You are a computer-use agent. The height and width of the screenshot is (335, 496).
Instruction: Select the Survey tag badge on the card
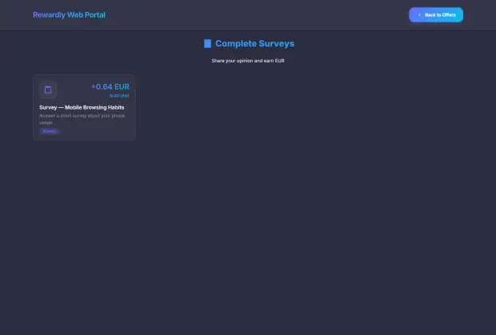click(49, 131)
